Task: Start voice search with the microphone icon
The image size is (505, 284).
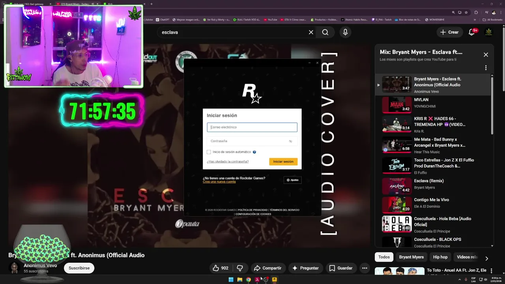Action: [345, 32]
